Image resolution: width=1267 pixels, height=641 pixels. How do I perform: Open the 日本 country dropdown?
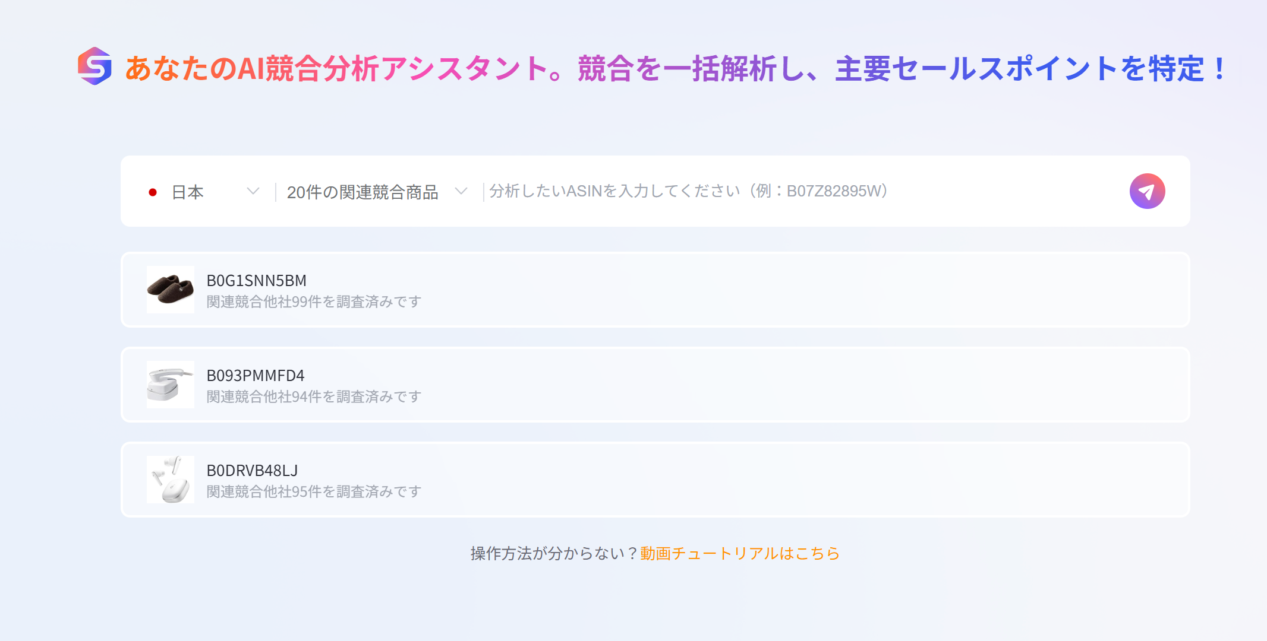(x=204, y=192)
